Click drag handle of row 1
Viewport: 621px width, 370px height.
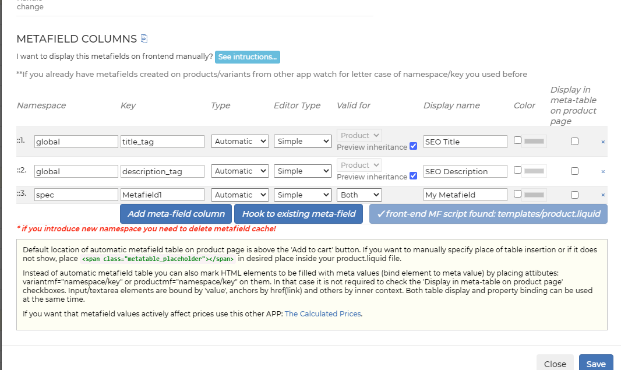(x=20, y=142)
